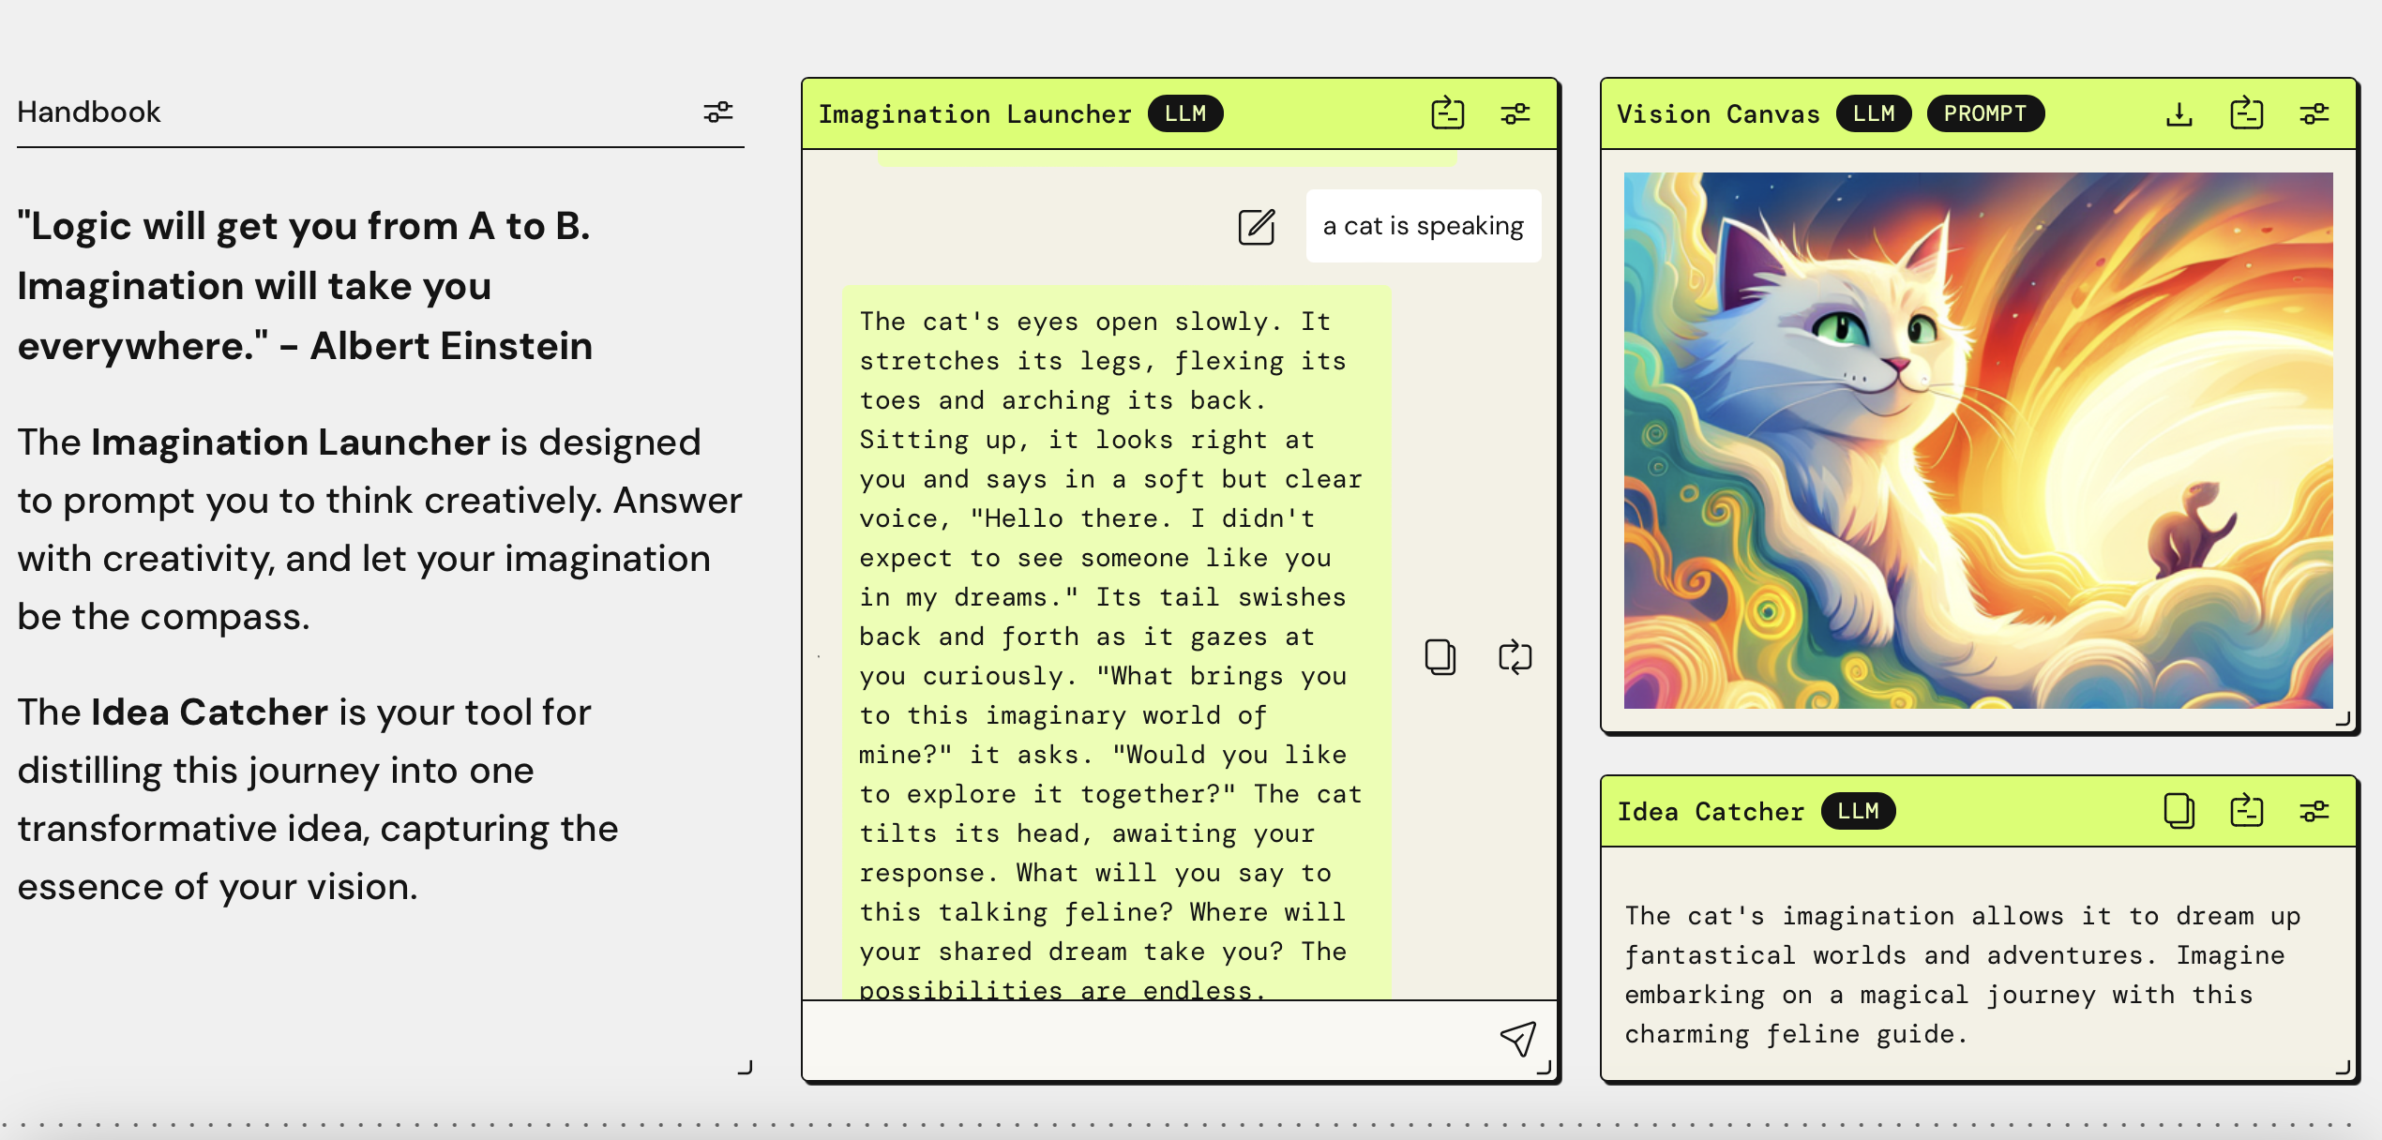2382x1140 pixels.
Task: Copy the cat story response
Action: [x=1440, y=656]
